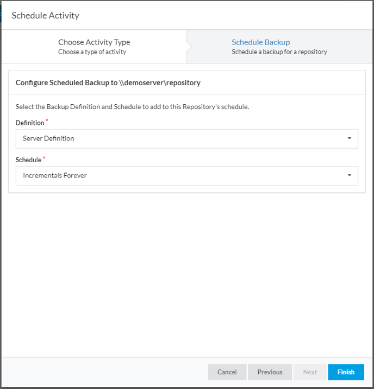Click the Finish button
Screen dimensions: 374x389
(346, 372)
